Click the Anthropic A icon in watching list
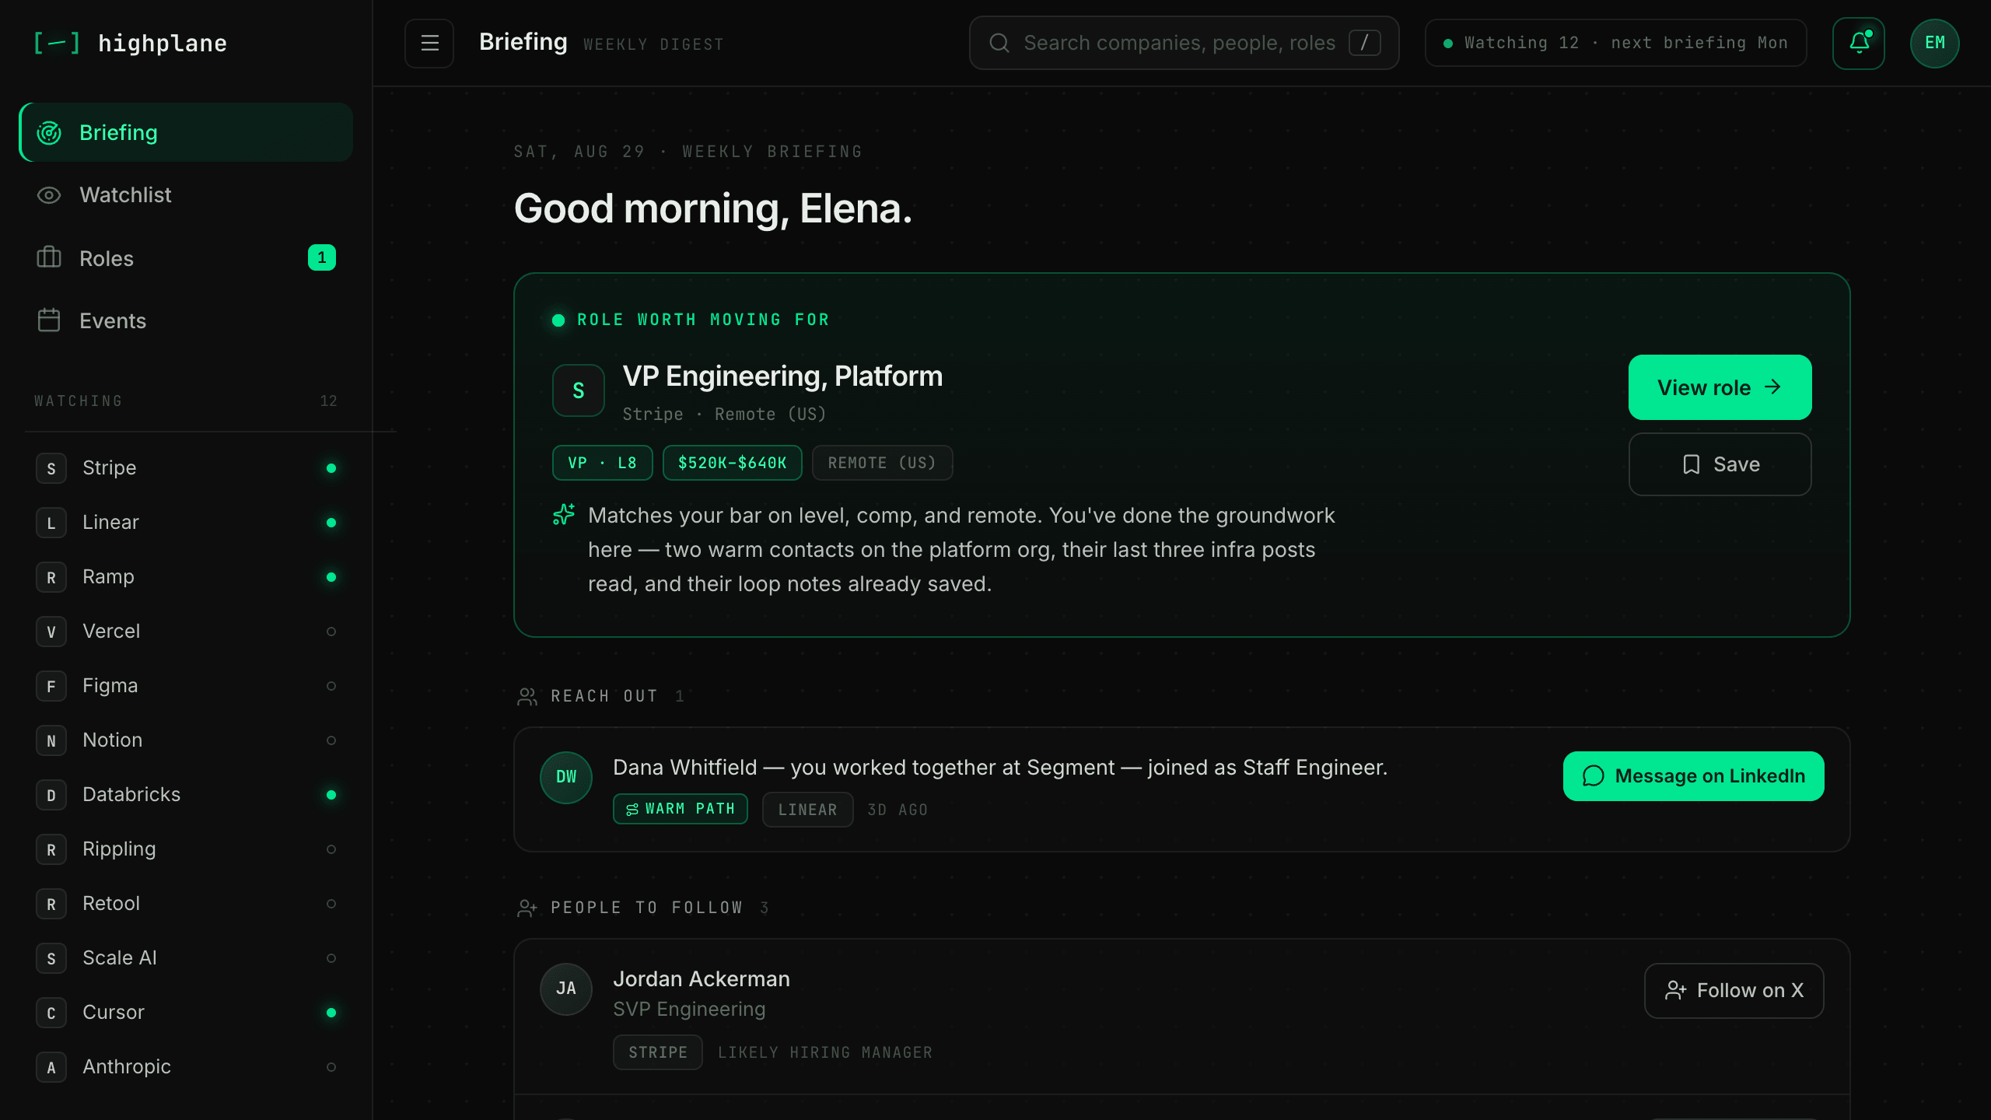This screenshot has width=1991, height=1120. pyautogui.click(x=51, y=1067)
